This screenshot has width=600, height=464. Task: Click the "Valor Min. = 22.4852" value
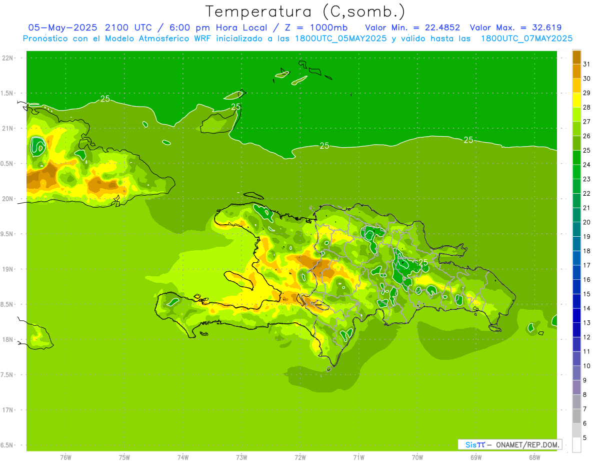pos(412,28)
